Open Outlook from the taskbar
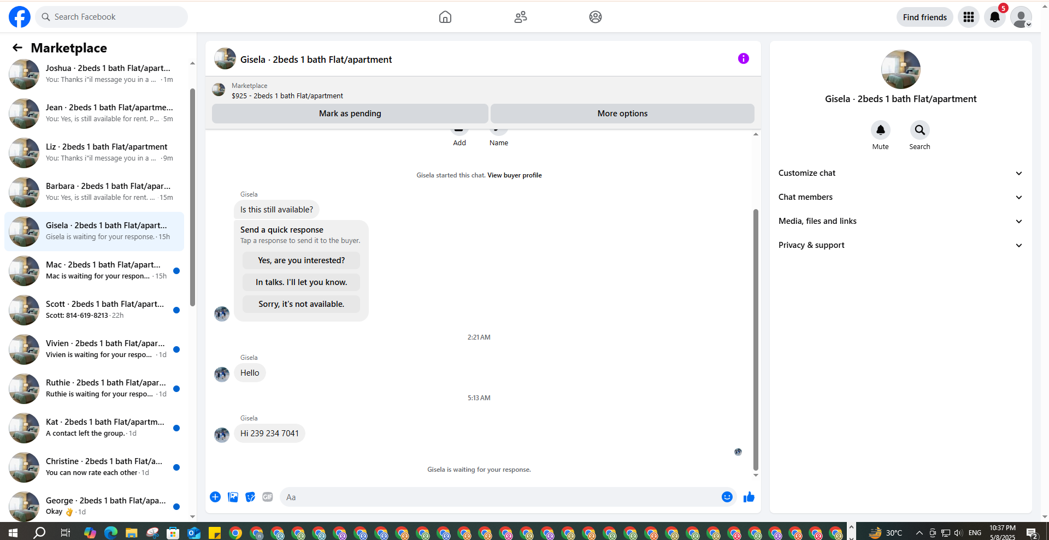This screenshot has width=1049, height=540. (194, 532)
